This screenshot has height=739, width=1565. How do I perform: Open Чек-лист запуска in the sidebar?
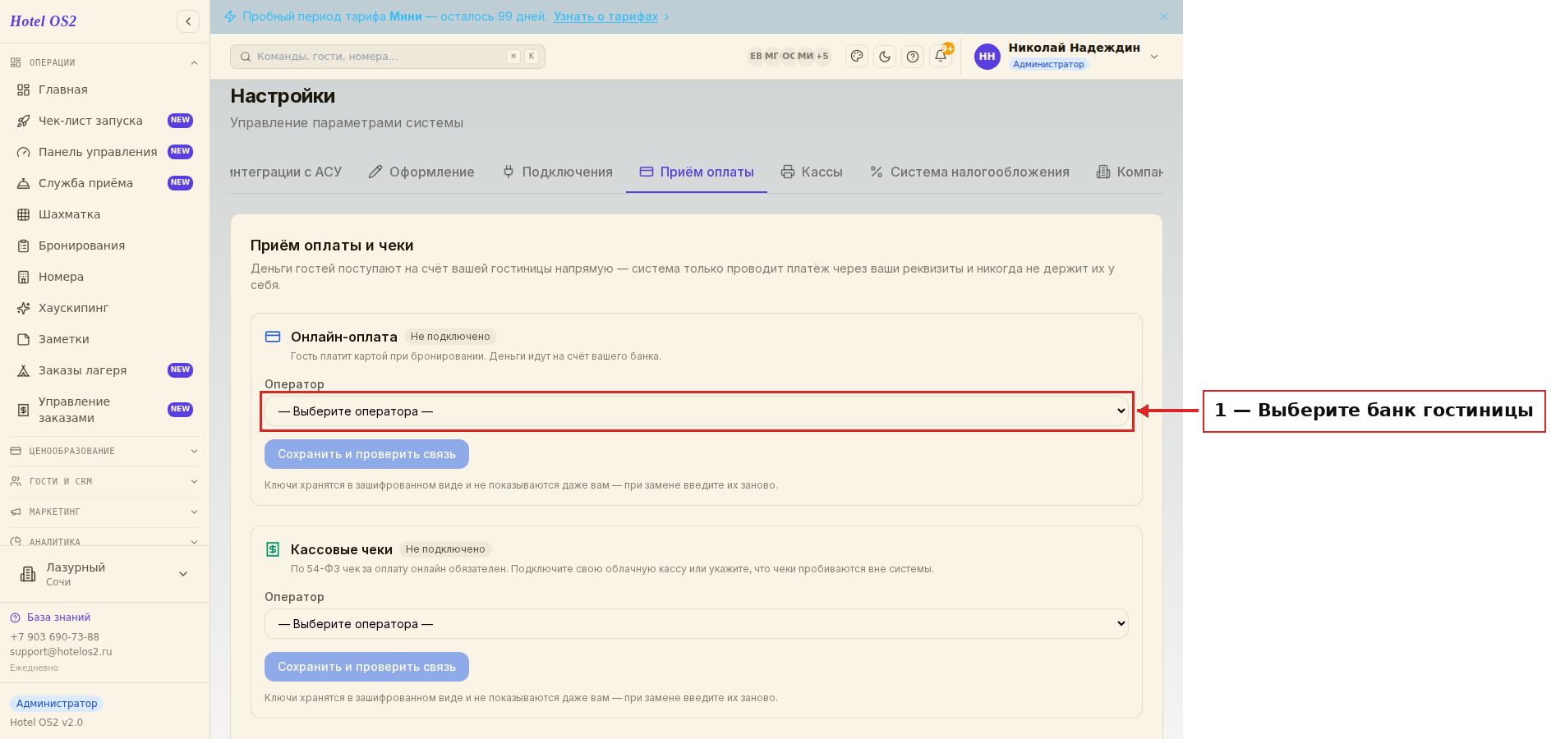pos(105,121)
